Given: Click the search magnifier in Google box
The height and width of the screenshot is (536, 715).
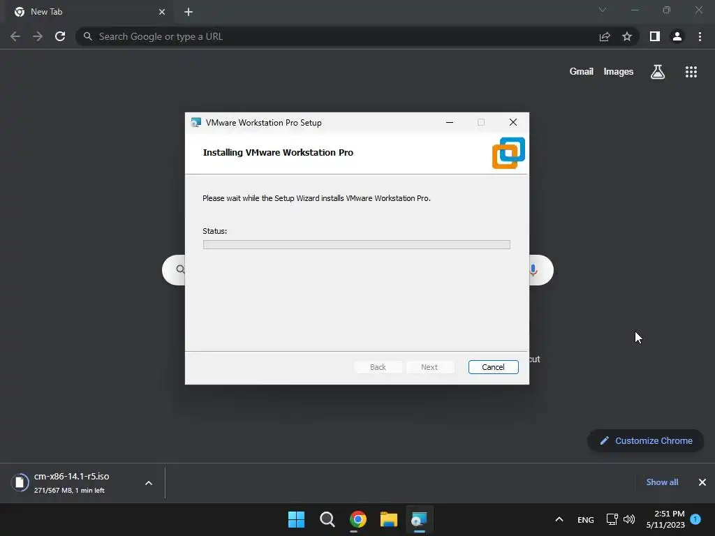Looking at the screenshot, I should [x=181, y=269].
